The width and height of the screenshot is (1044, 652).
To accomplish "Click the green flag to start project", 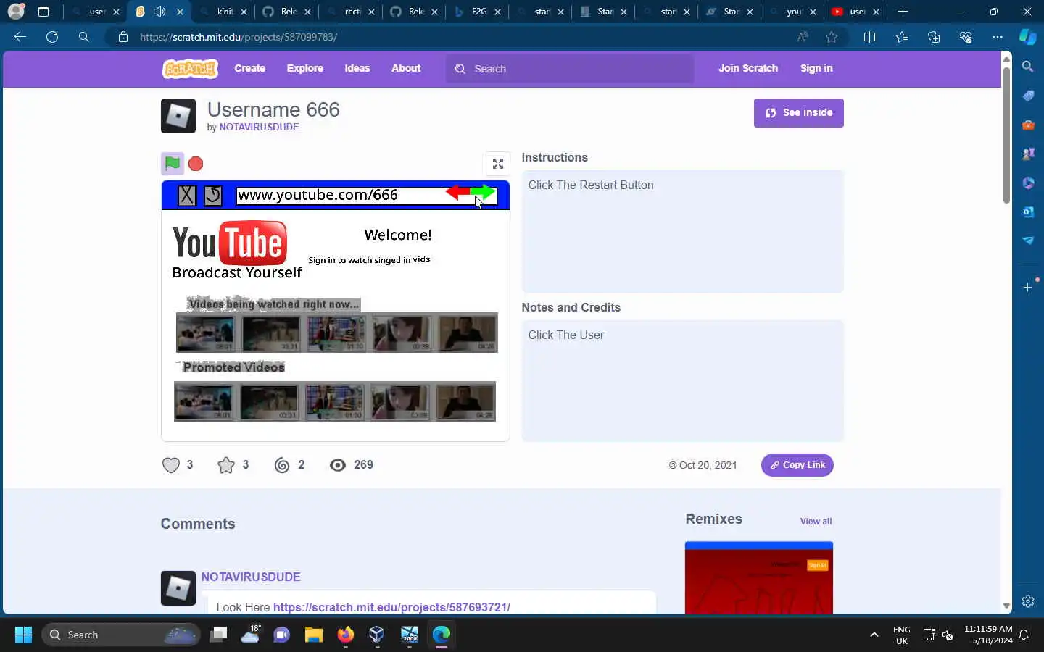I will (173, 164).
